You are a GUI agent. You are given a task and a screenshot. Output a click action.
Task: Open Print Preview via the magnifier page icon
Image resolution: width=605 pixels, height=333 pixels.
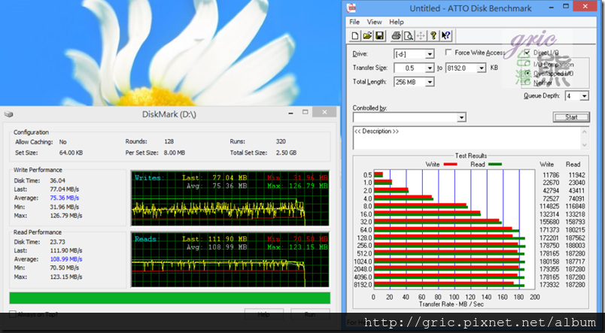pos(408,36)
